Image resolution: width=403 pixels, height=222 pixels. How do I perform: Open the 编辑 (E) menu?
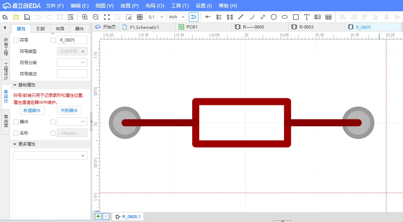click(80, 6)
